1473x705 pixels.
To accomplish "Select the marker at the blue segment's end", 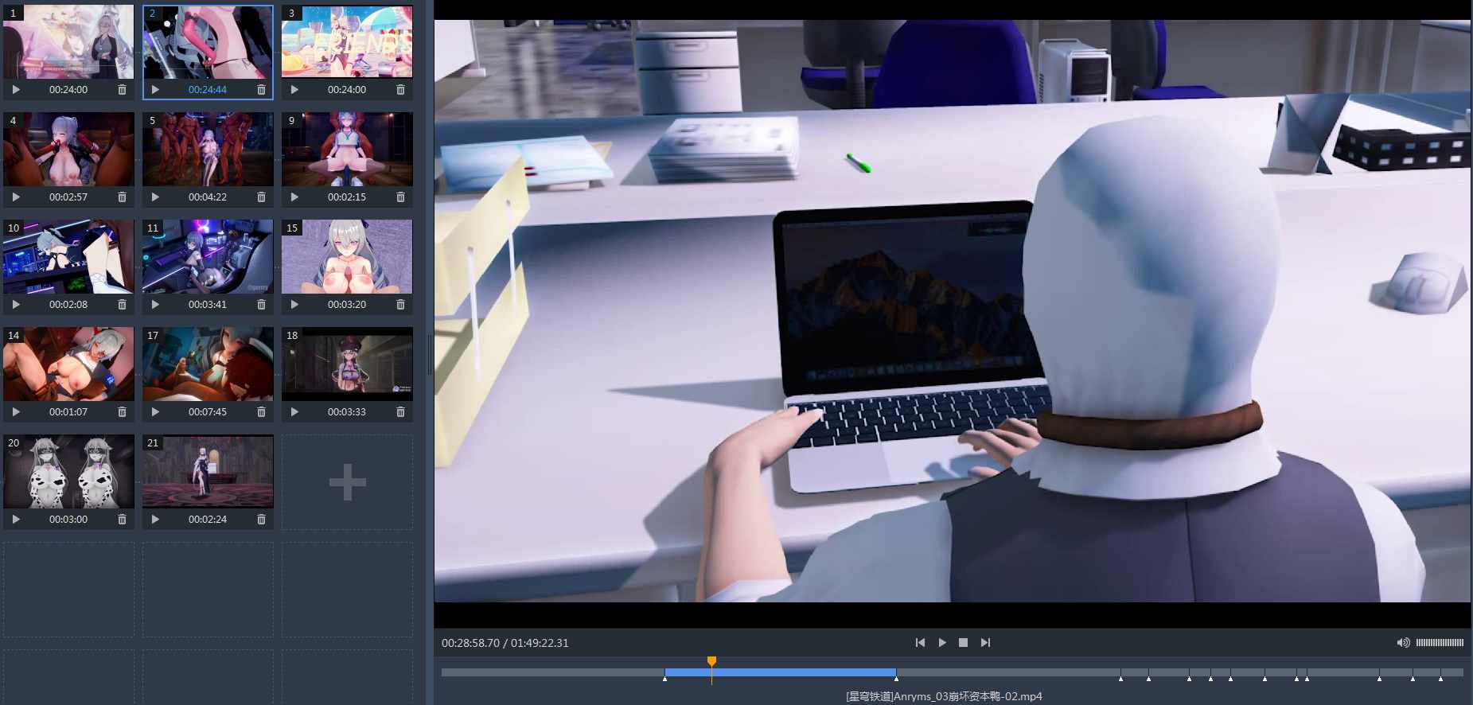I will [x=896, y=679].
